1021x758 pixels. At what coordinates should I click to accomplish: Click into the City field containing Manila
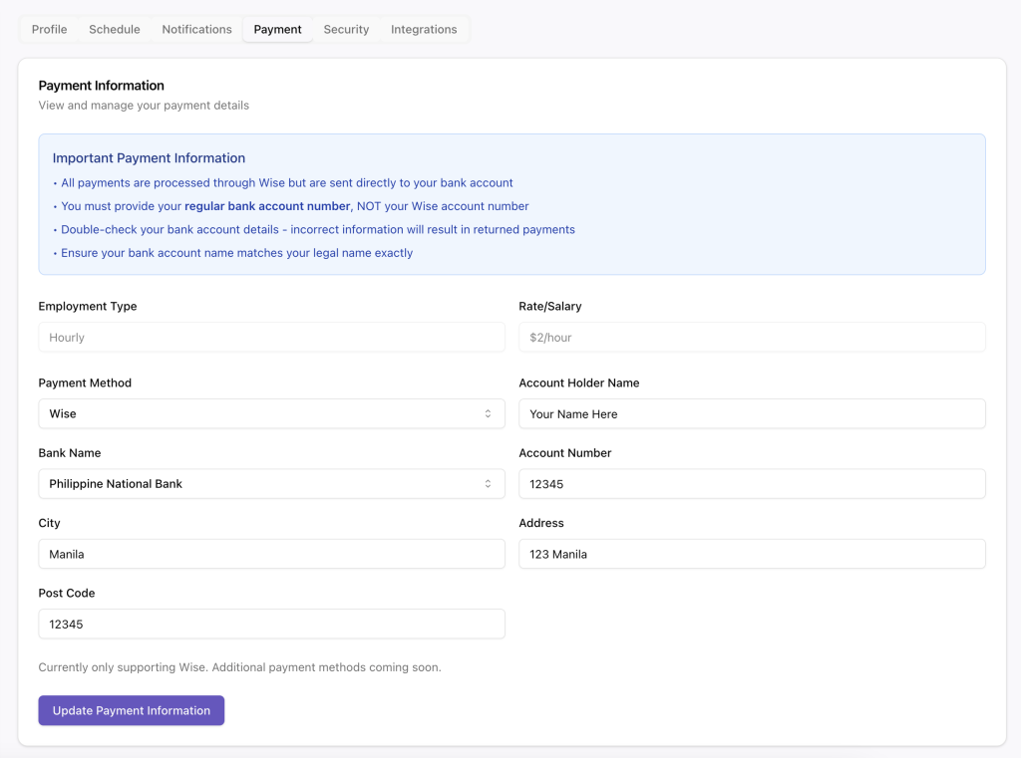[271, 554]
